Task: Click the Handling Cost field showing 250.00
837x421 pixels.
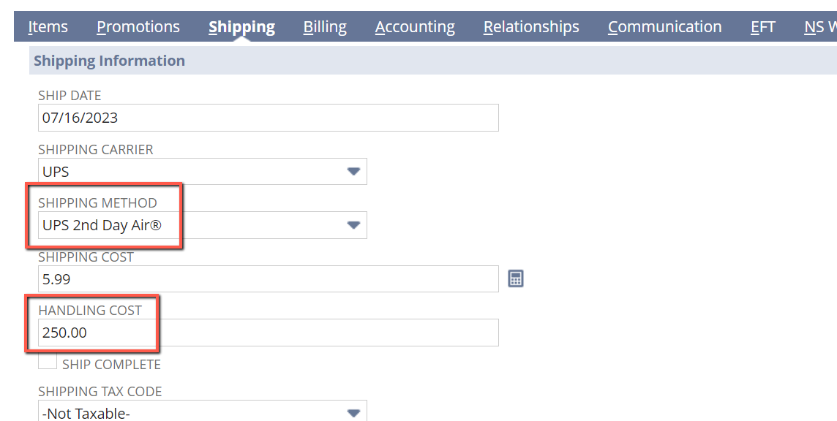Action: pos(268,332)
